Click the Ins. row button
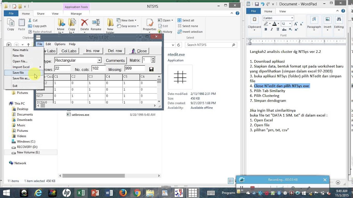This screenshot has height=198, width=353. tap(93, 51)
